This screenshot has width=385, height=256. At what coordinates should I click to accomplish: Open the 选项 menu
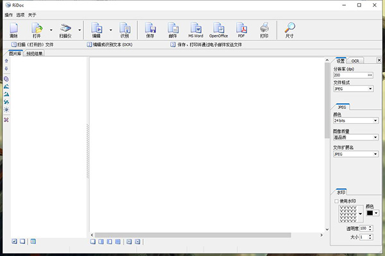pyautogui.click(x=21, y=15)
